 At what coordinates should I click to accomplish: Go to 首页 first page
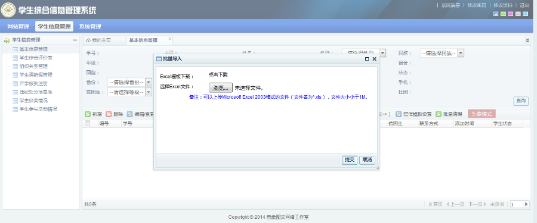pos(436,204)
